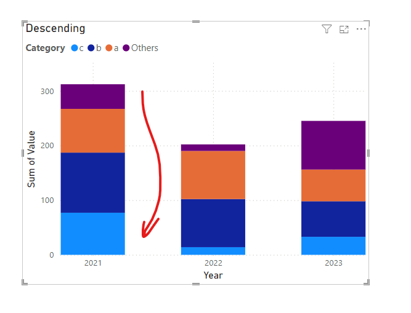This screenshot has height=313, width=411.
Task: Click the 'Category' legend title
Action: (x=46, y=48)
